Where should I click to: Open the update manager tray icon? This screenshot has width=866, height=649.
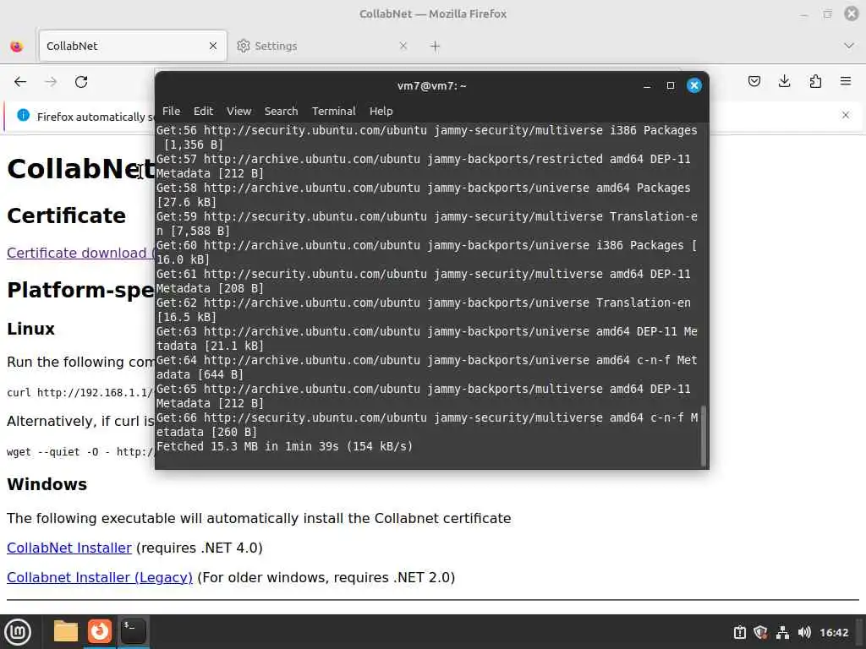click(739, 632)
